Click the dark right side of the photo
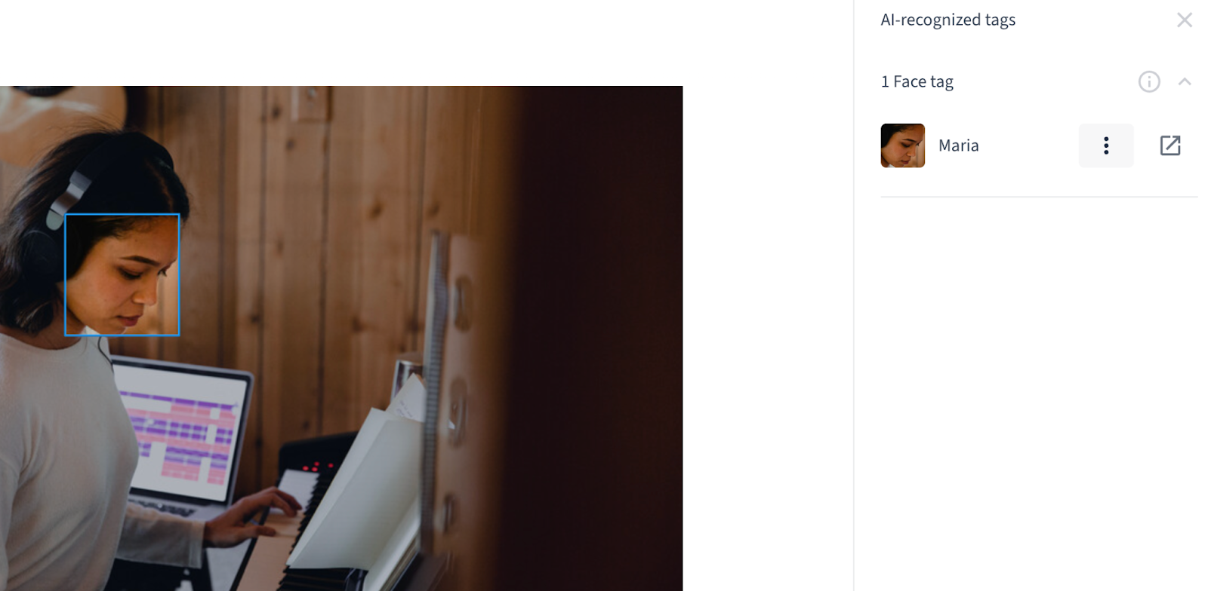1208x591 pixels. click(x=604, y=339)
